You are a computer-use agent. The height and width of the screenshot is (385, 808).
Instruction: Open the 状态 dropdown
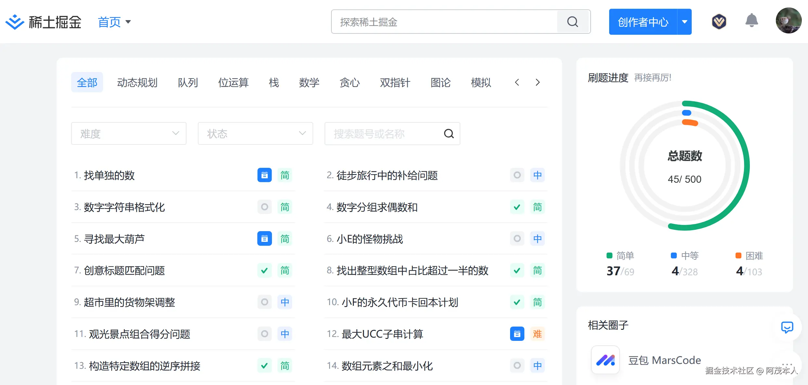tap(255, 133)
